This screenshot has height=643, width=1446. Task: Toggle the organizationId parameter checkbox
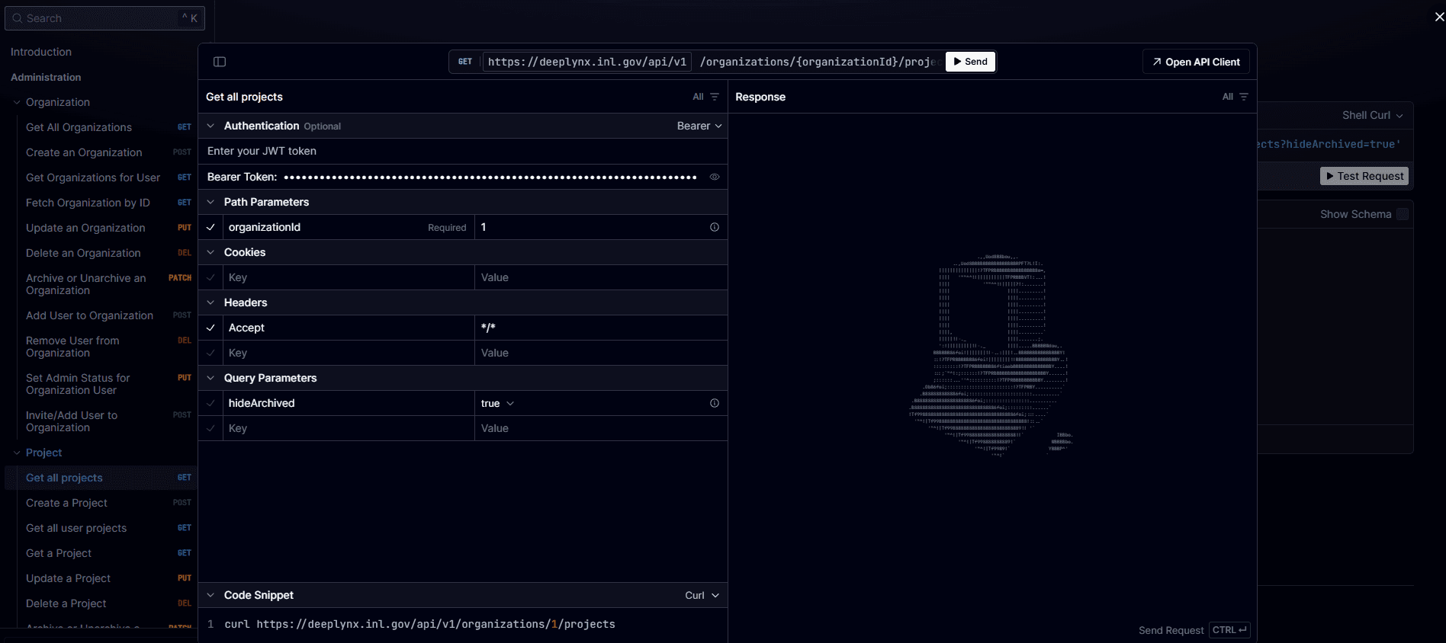(x=211, y=227)
